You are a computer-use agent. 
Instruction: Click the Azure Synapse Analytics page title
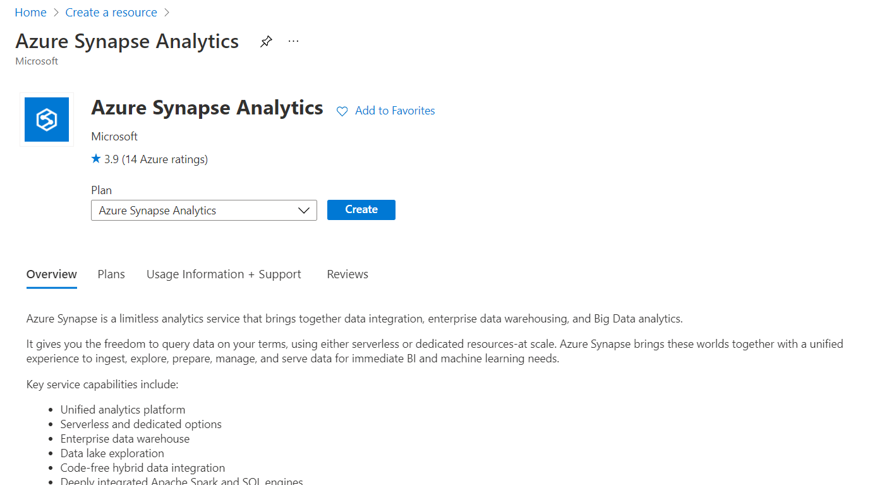[x=127, y=42]
